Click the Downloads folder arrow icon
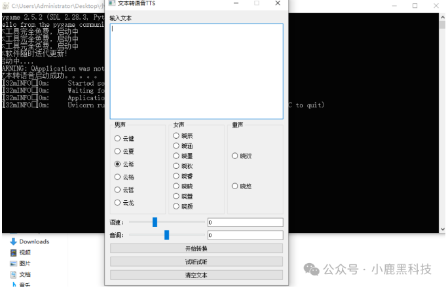This screenshot has height=301, width=448. (x=13, y=241)
